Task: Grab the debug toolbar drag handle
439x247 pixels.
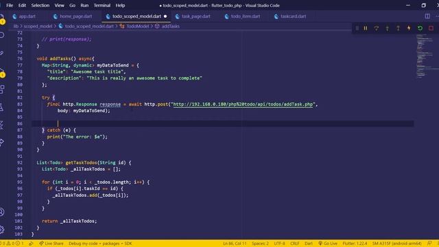Action: click(357, 28)
